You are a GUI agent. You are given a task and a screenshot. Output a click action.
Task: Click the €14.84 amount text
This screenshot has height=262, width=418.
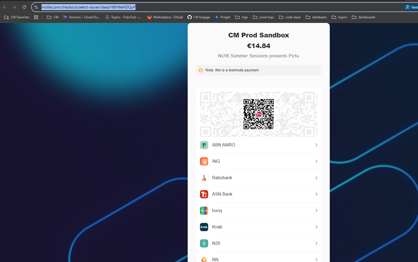258,46
